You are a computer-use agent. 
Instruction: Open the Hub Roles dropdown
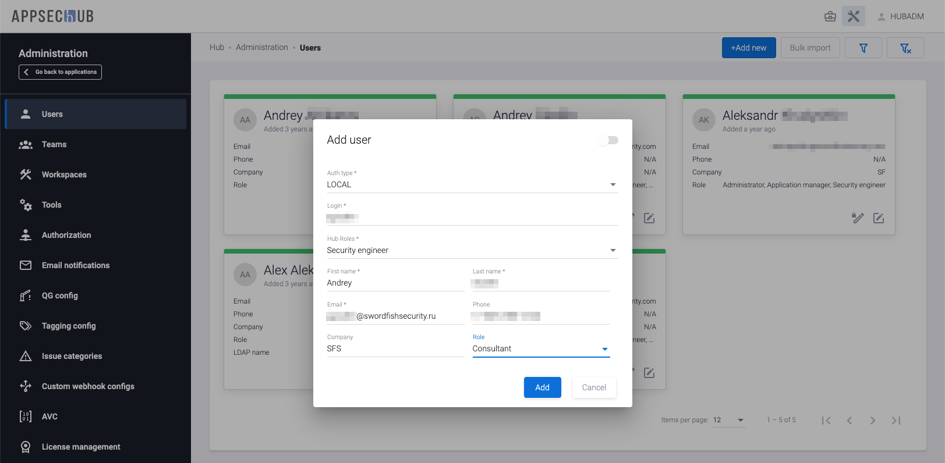tap(472, 250)
